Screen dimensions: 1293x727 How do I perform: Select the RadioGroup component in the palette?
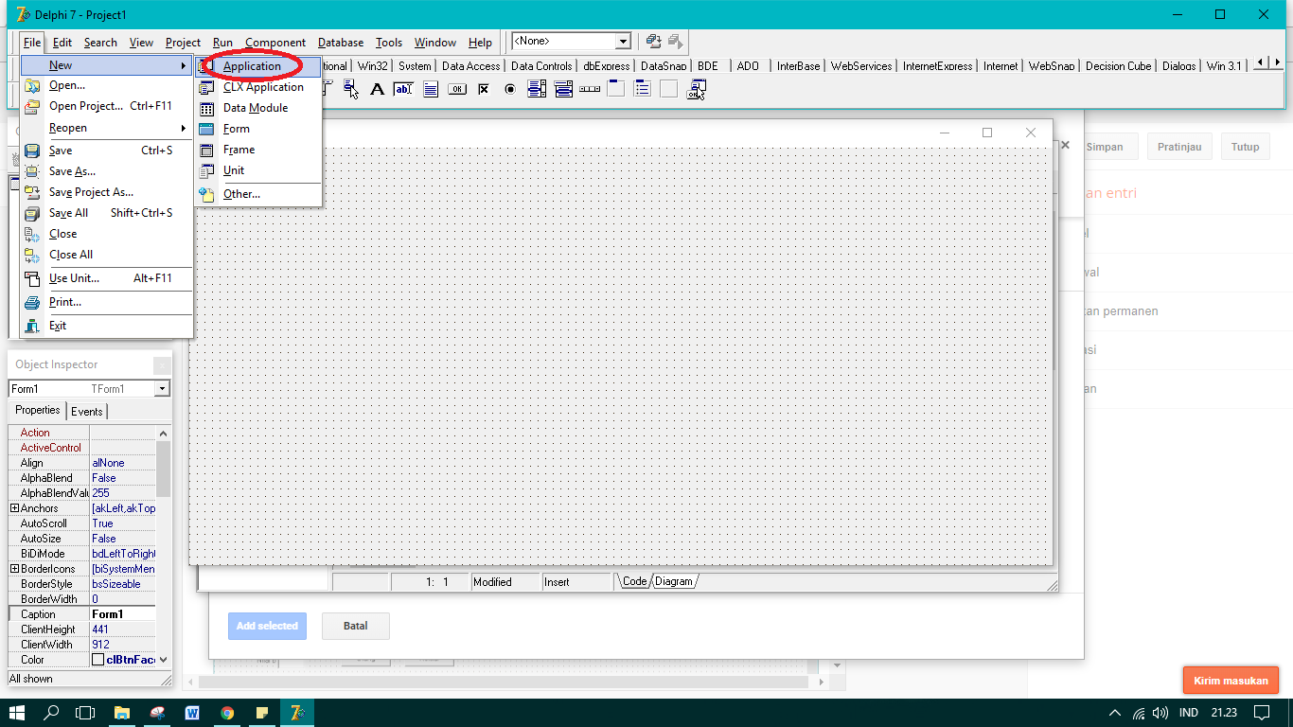click(x=643, y=89)
